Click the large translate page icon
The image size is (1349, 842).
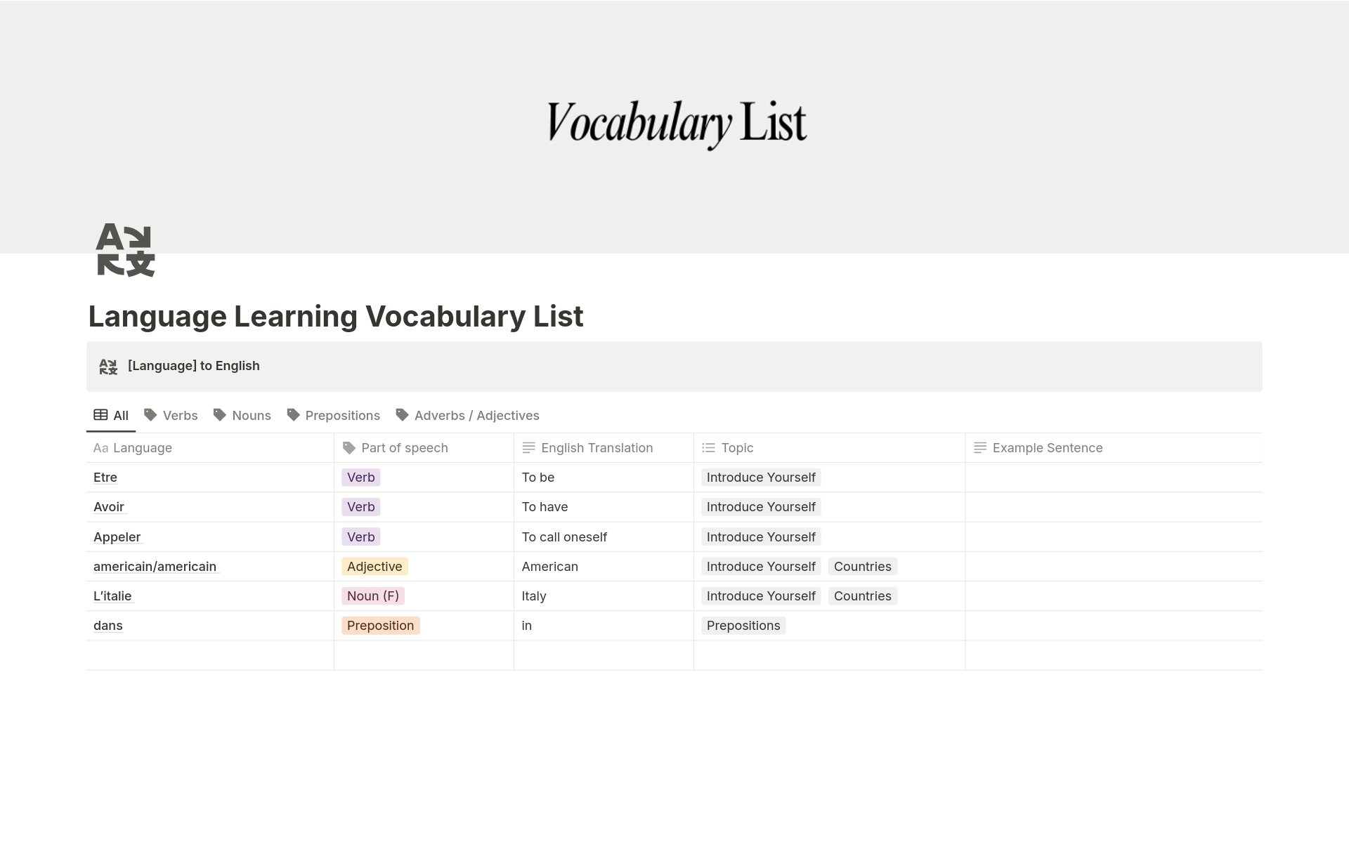point(125,250)
